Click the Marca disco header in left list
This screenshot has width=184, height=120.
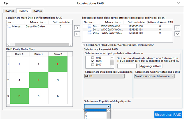point(37,22)
